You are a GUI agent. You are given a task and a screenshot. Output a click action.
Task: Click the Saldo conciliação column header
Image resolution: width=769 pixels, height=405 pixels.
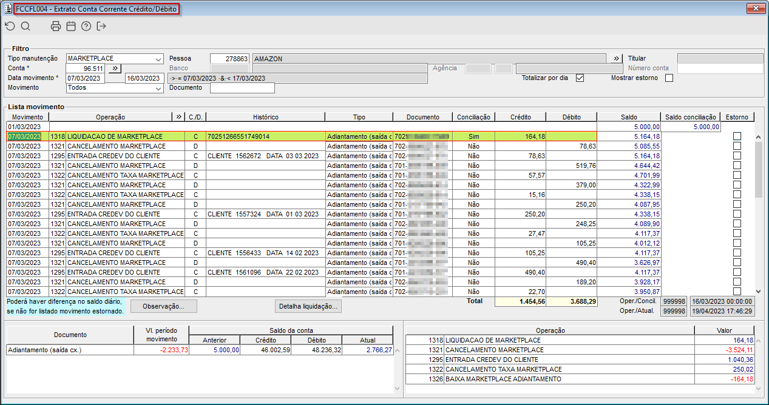tap(689, 116)
